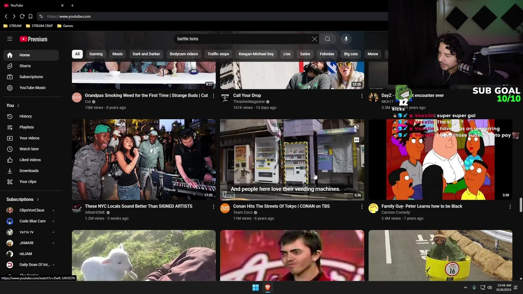The height and width of the screenshot is (294, 523).
Task: Select the Felonies filter chip
Action: (x=327, y=54)
